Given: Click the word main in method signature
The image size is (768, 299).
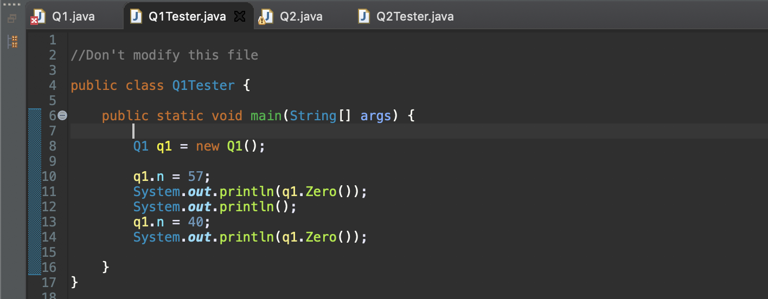Looking at the screenshot, I should coord(266,115).
